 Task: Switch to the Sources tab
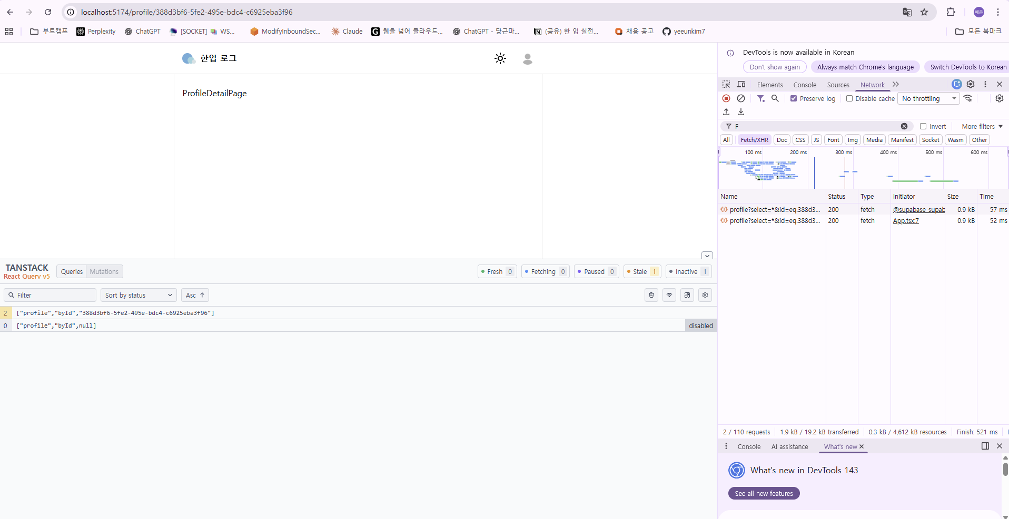pos(838,85)
